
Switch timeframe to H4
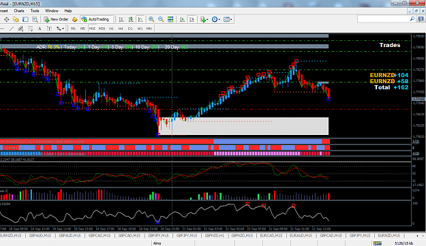point(121,29)
